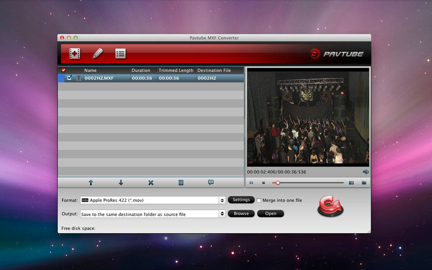Mute the preview speaker icon
Viewport: 432px width, 270px height.
[366, 172]
